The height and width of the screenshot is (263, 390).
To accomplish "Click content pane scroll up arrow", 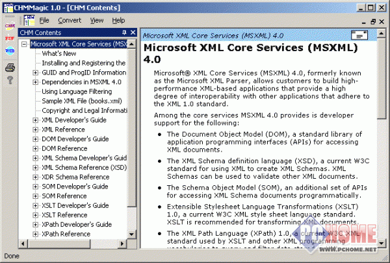I will click(x=382, y=33).
